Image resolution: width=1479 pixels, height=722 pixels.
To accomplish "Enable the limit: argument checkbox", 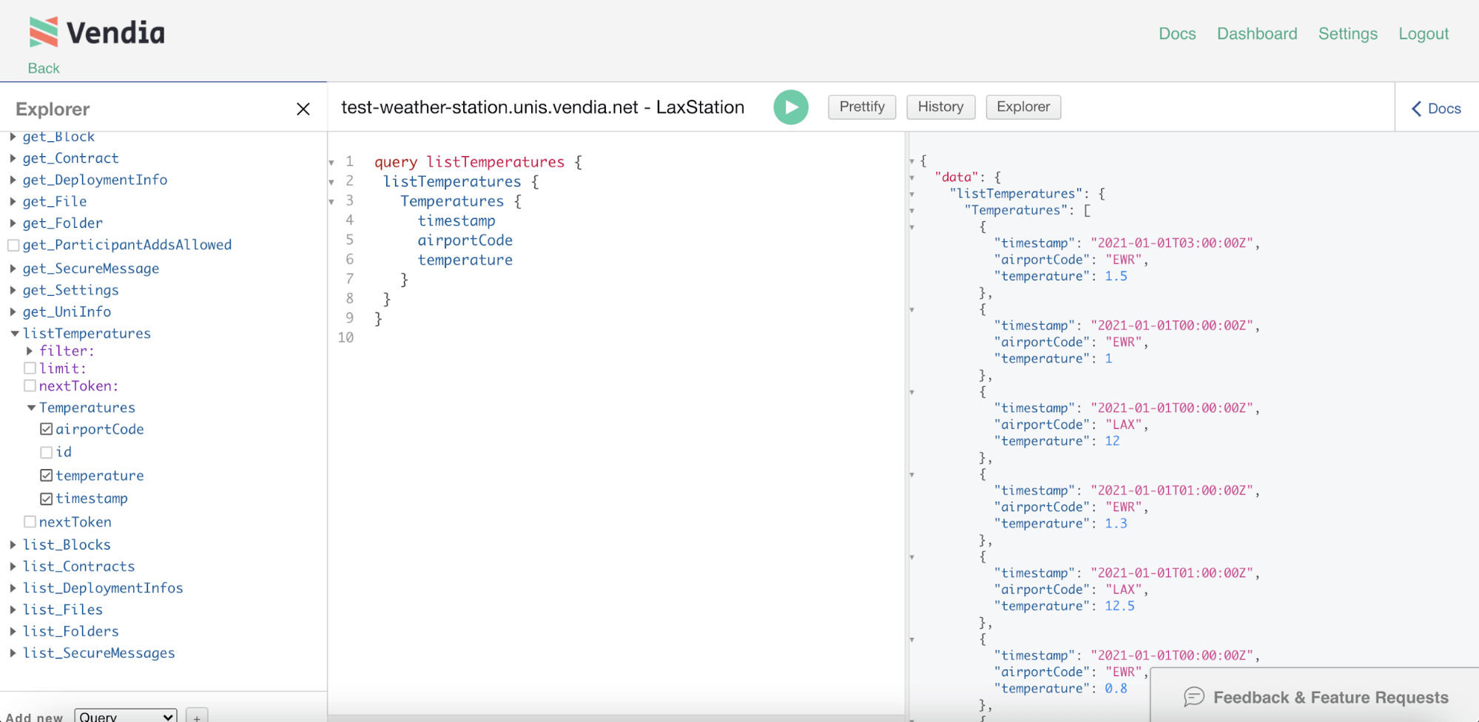I will pyautogui.click(x=30, y=368).
